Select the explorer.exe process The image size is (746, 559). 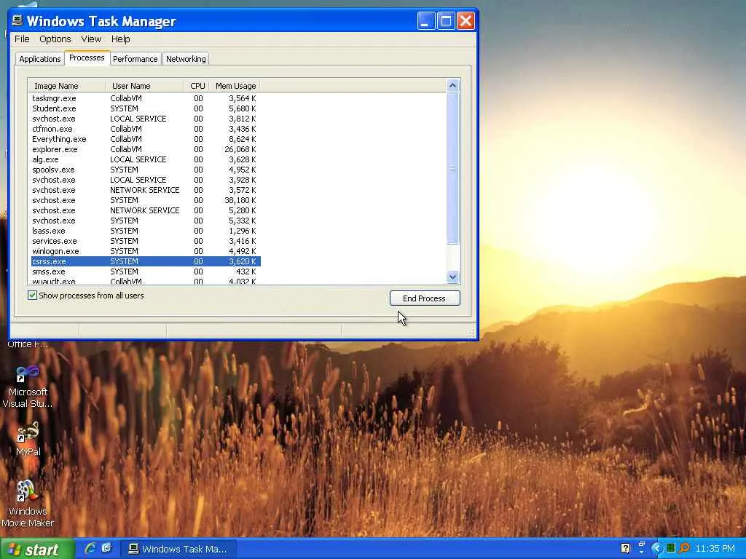145,149
